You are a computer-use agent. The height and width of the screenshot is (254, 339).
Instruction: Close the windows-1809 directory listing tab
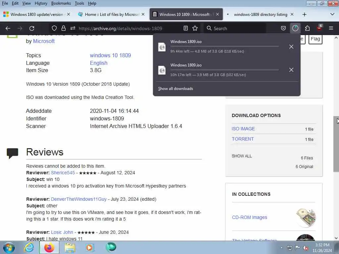(292, 14)
